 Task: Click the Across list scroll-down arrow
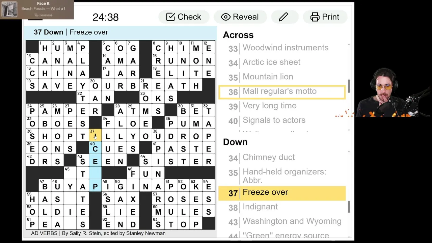[349, 130]
